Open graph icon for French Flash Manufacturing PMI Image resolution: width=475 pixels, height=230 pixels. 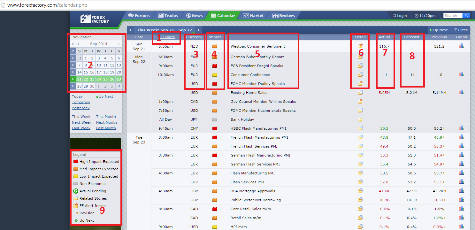(461, 137)
